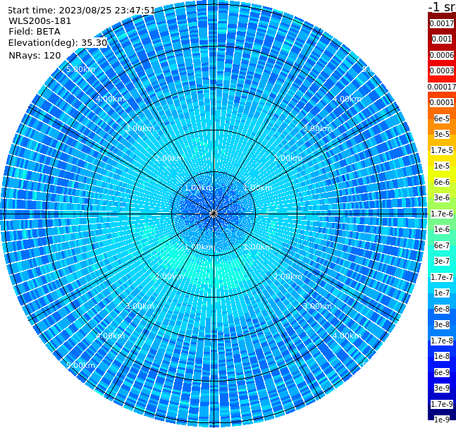This screenshot has height=428, width=456.
Task: Select the 1e-9 colorbar bottom label
Action: tap(442, 420)
